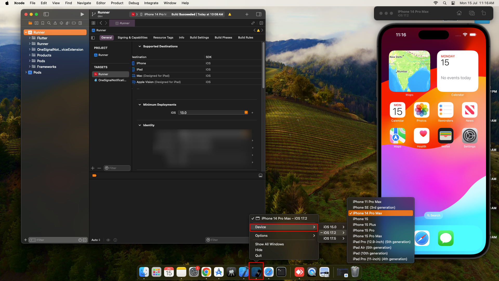Toggle the recent files filter in the navigator
This screenshot has width=499, height=281.
(80, 240)
